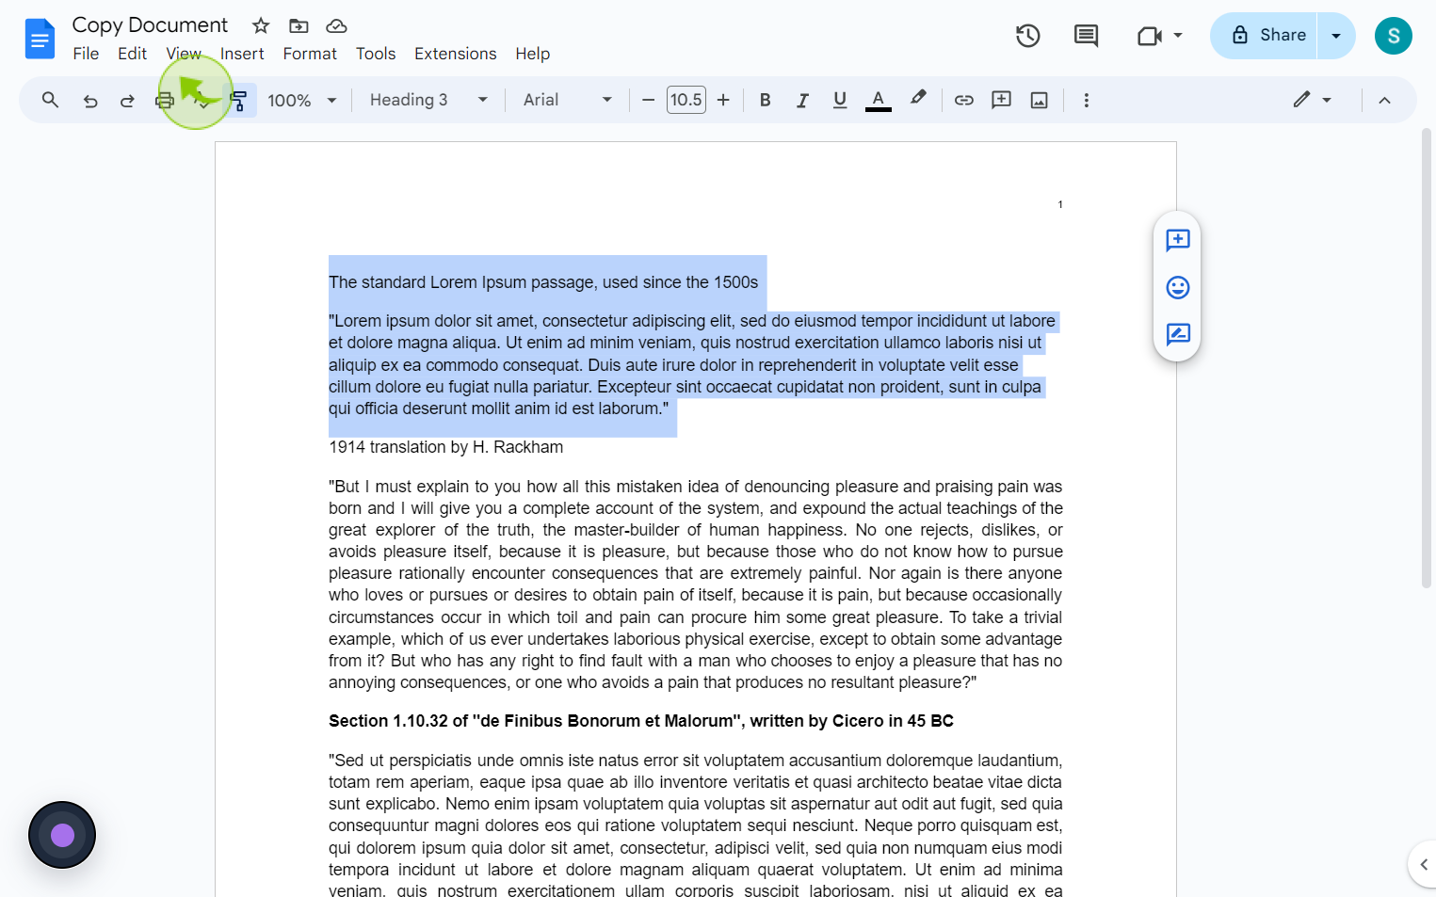Redo the last action
The height and width of the screenshot is (897, 1436).
pyautogui.click(x=127, y=100)
